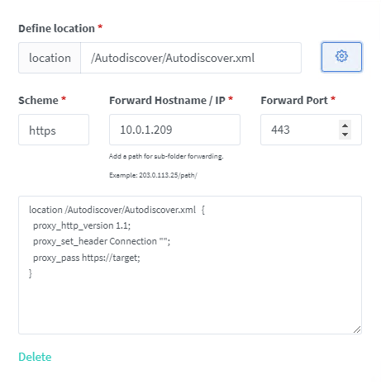The height and width of the screenshot is (384, 381).
Task: Decrease the forward port with the down arrow
Action: click(345, 135)
